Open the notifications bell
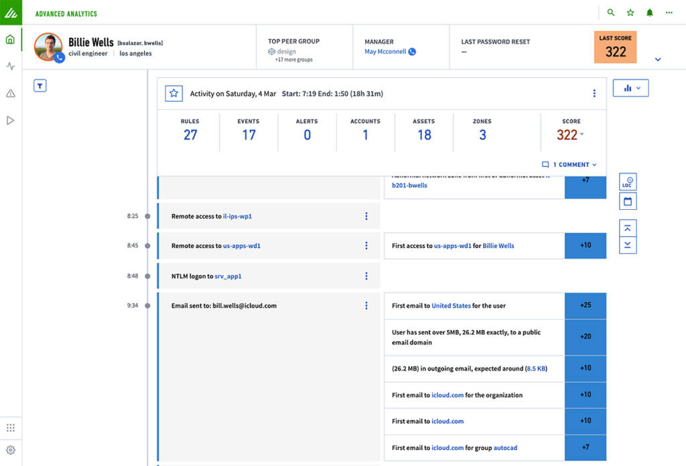686x466 pixels. [649, 13]
